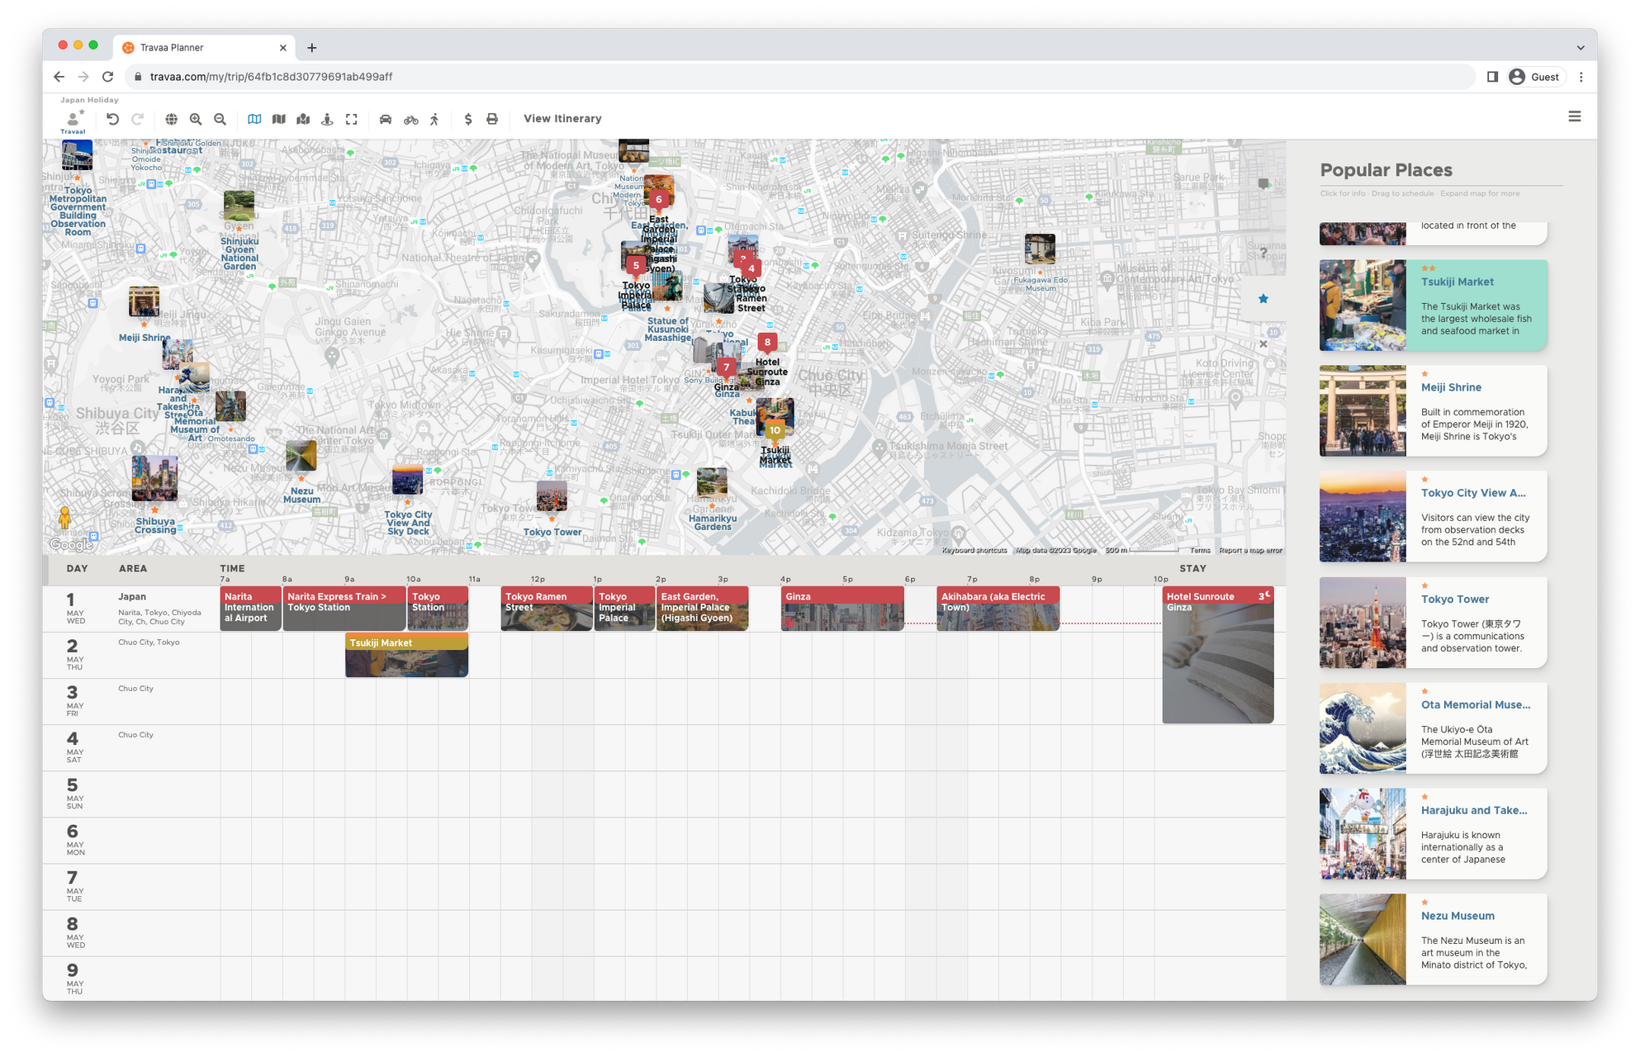
Task: Select the Narita Express Train schedule block
Action: [344, 609]
